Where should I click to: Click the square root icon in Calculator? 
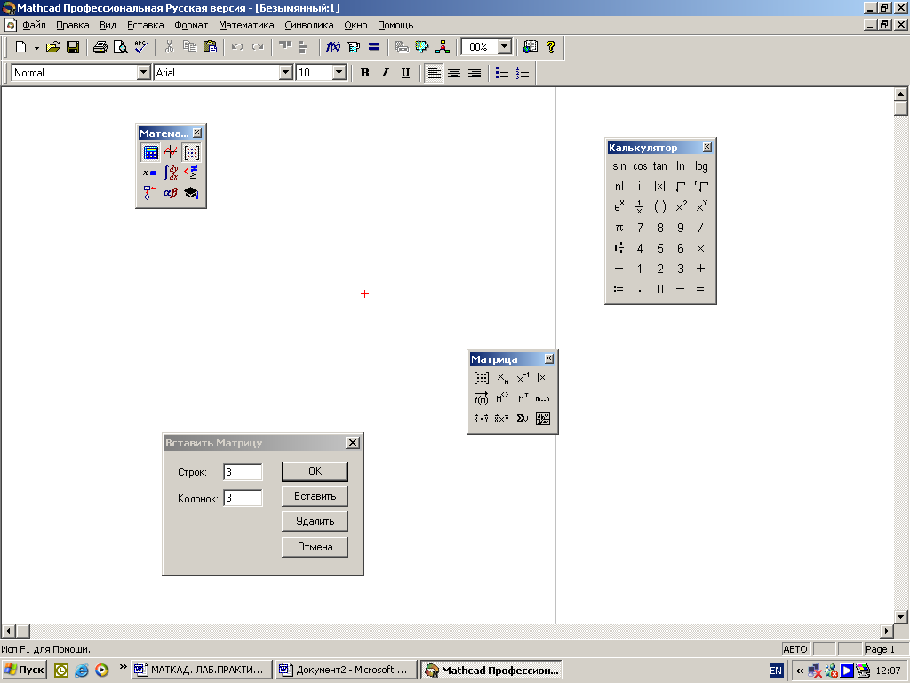point(680,187)
